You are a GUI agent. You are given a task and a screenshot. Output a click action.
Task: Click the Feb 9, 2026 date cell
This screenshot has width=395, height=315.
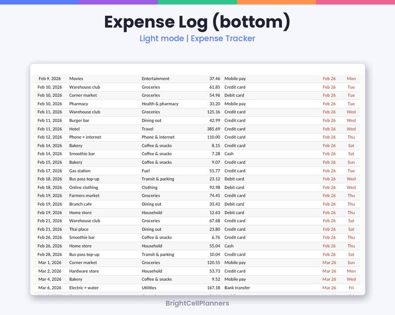pyautogui.click(x=50, y=78)
